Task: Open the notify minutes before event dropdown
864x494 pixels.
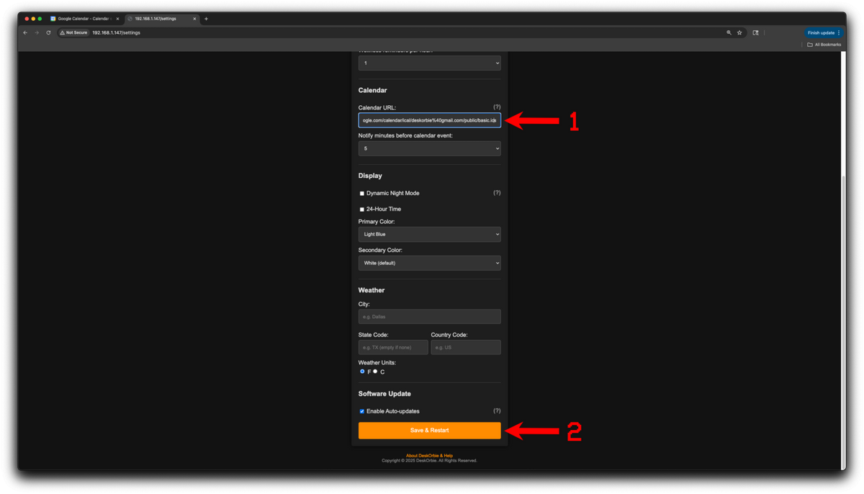Action: pos(429,149)
